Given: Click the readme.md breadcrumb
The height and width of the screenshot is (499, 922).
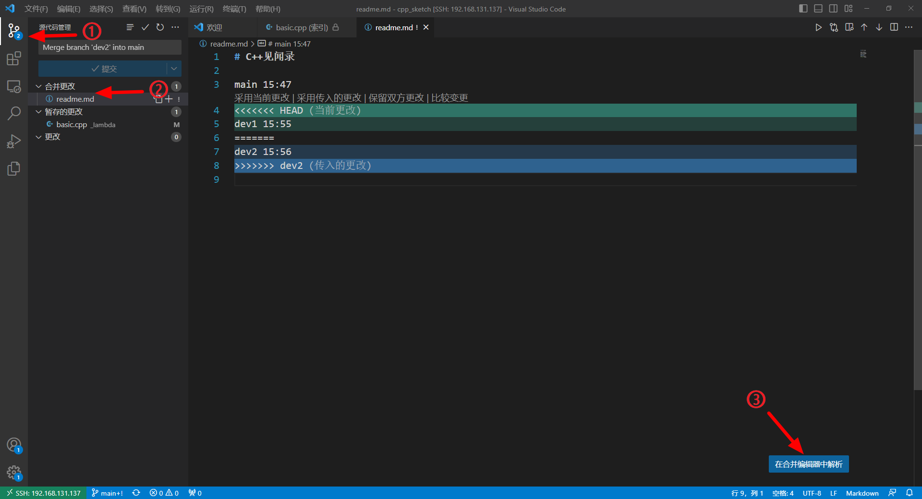Looking at the screenshot, I should (229, 44).
